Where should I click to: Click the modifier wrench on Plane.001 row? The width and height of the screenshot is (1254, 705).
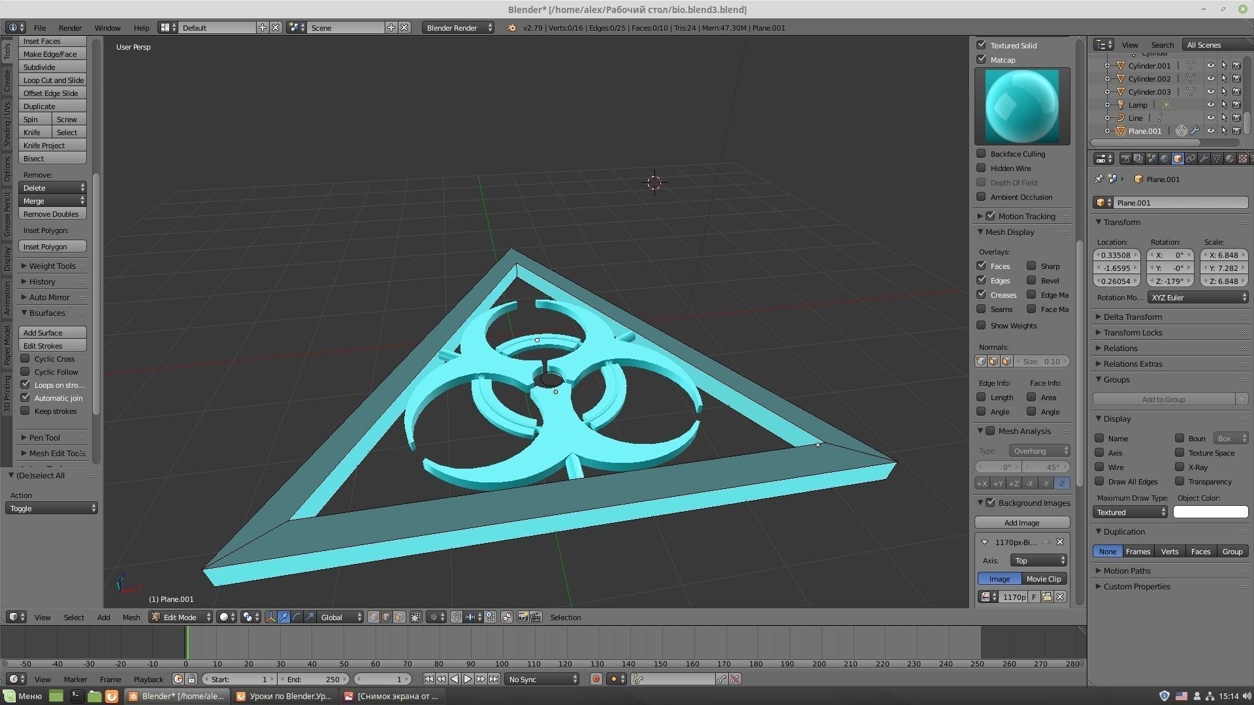pos(1195,131)
